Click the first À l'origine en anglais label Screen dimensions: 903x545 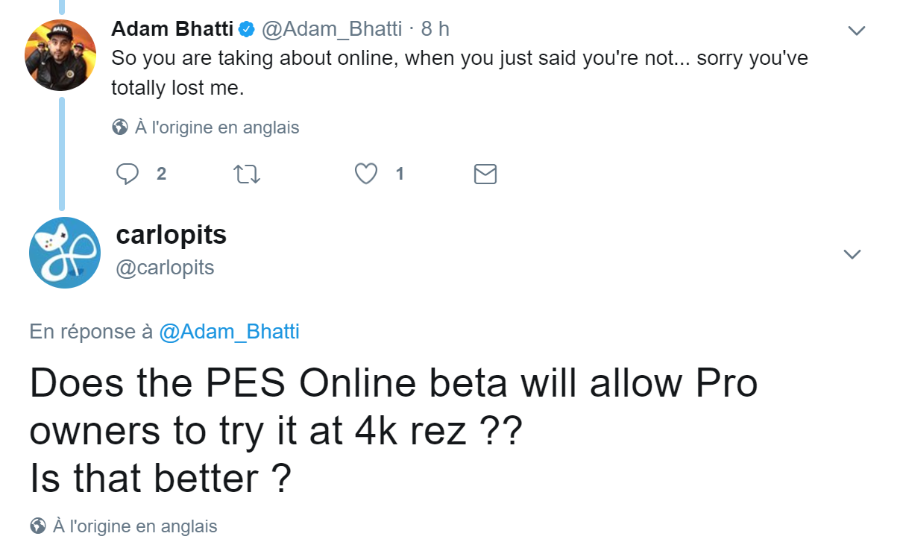(217, 127)
